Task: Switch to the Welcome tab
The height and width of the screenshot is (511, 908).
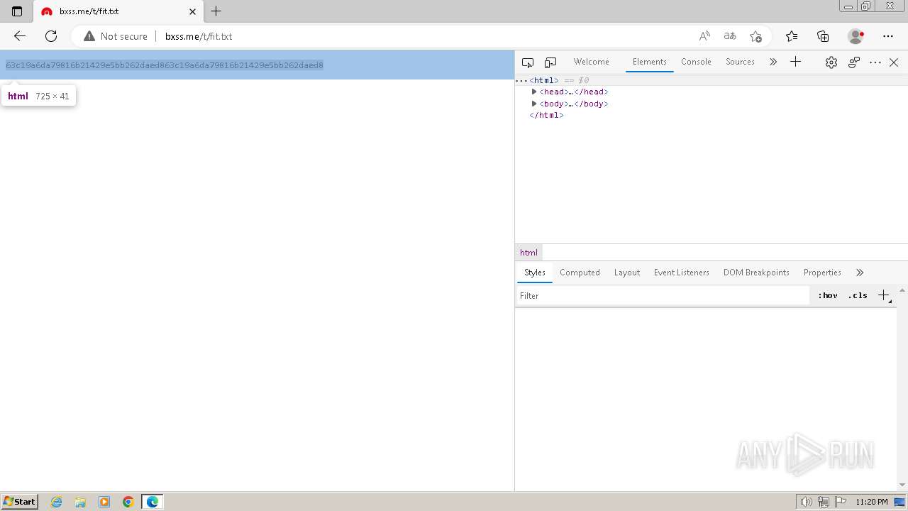Action: point(592,62)
